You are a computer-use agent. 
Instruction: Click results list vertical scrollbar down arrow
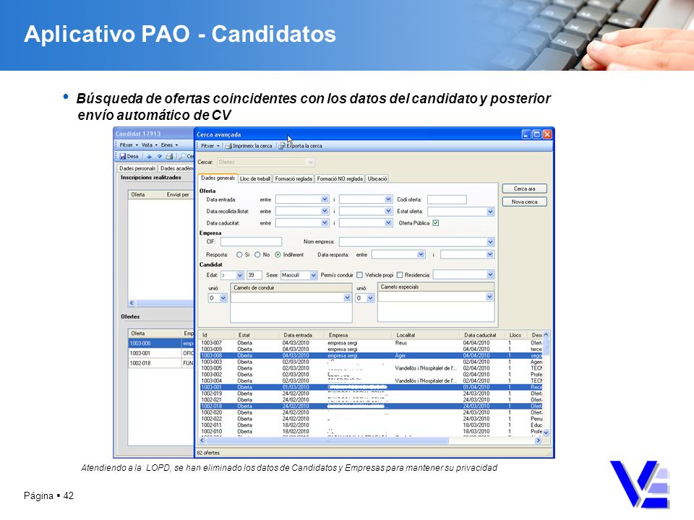pyautogui.click(x=546, y=433)
